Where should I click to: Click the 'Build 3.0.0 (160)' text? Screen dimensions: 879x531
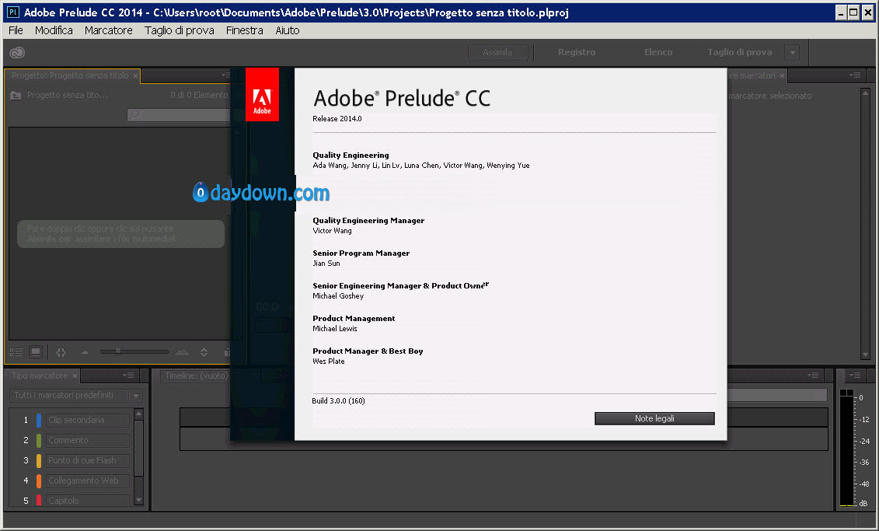[338, 401]
